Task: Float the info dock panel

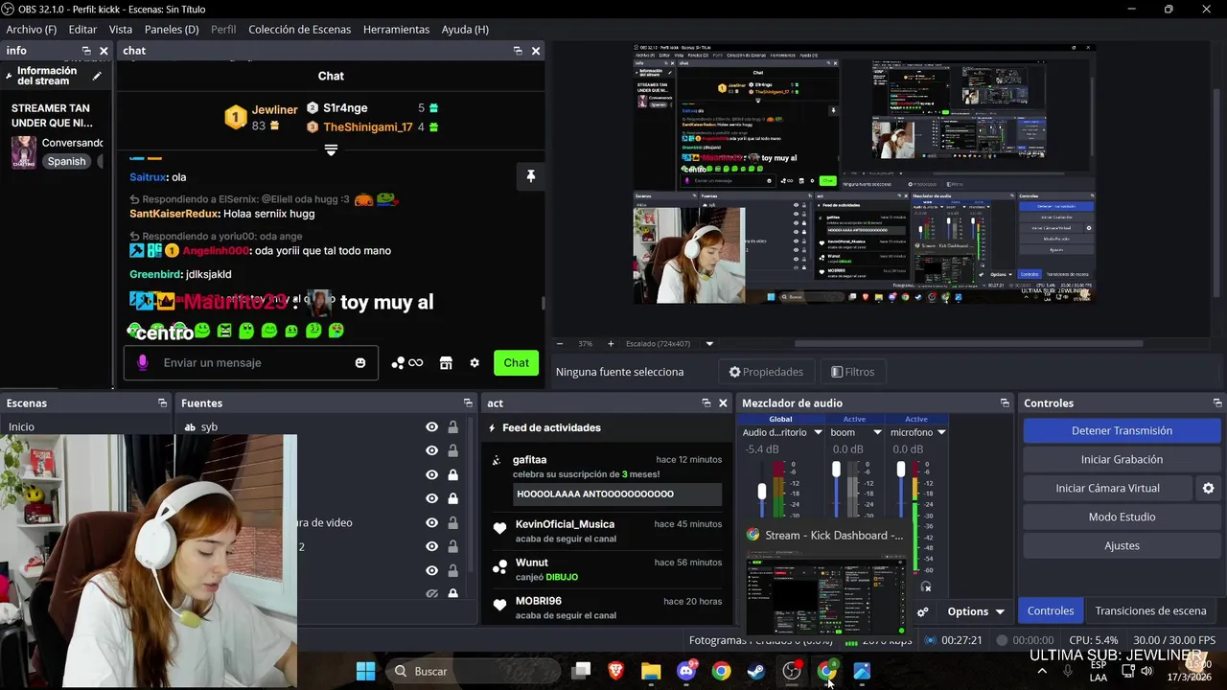Action: click(x=86, y=51)
